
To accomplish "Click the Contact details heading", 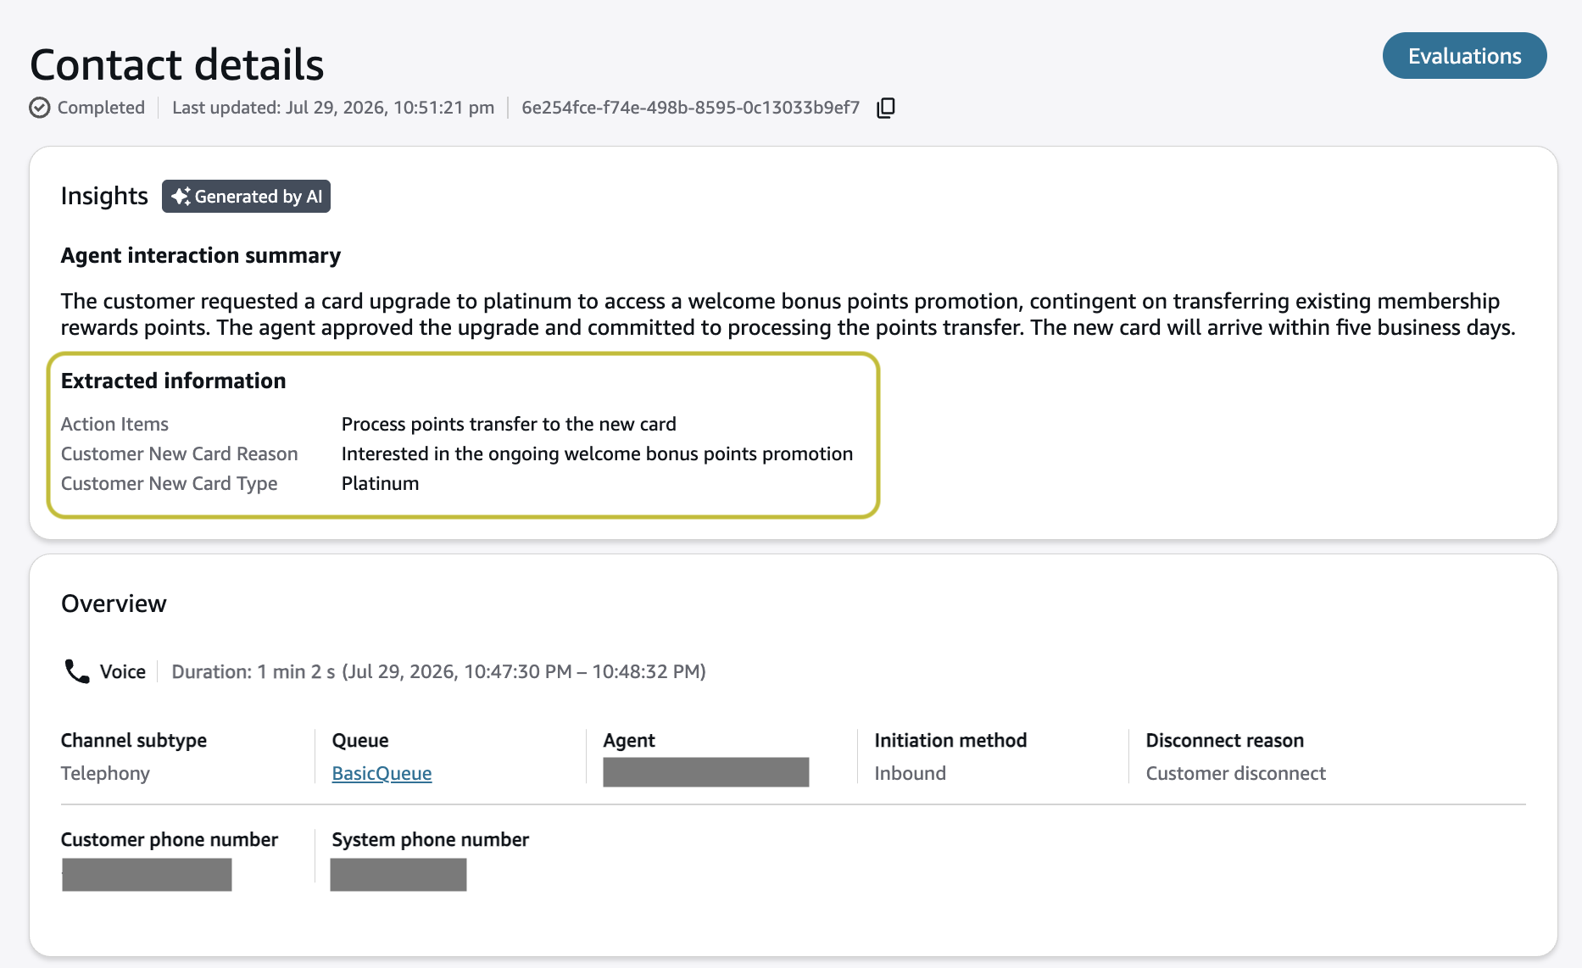I will 177,64.
